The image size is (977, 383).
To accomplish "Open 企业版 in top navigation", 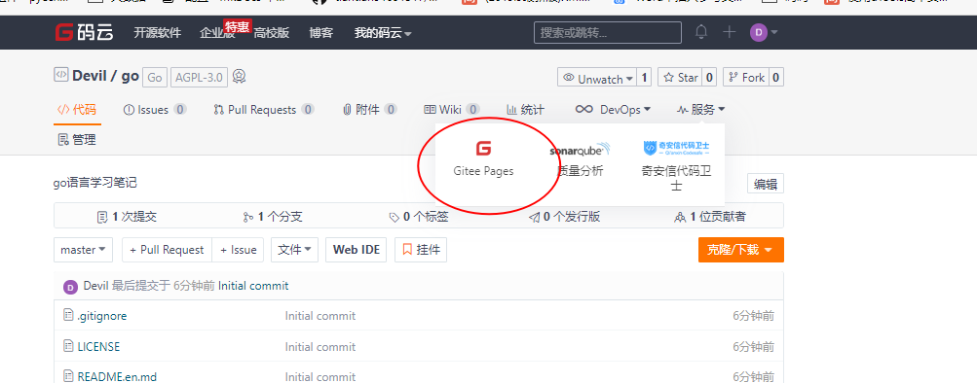I will [x=217, y=33].
